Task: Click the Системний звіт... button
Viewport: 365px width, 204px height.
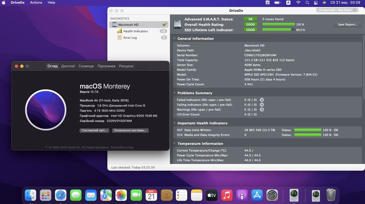Action: click(x=94, y=130)
